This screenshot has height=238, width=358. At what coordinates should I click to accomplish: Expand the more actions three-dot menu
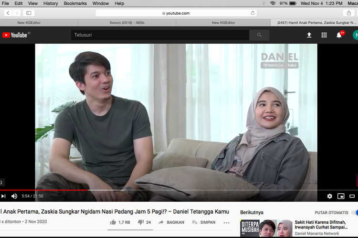(226, 222)
